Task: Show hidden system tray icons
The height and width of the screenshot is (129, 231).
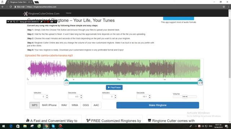Action: pos(196,126)
